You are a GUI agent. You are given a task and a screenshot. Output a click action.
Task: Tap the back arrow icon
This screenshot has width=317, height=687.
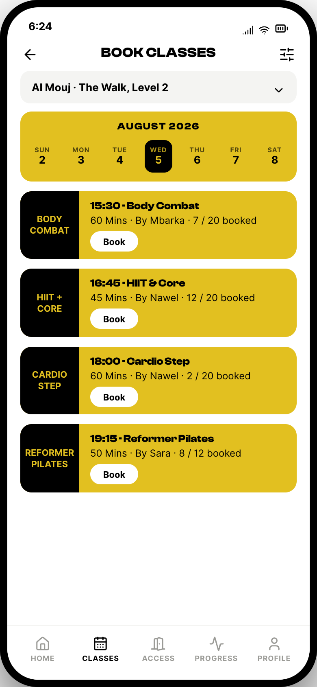pos(30,55)
